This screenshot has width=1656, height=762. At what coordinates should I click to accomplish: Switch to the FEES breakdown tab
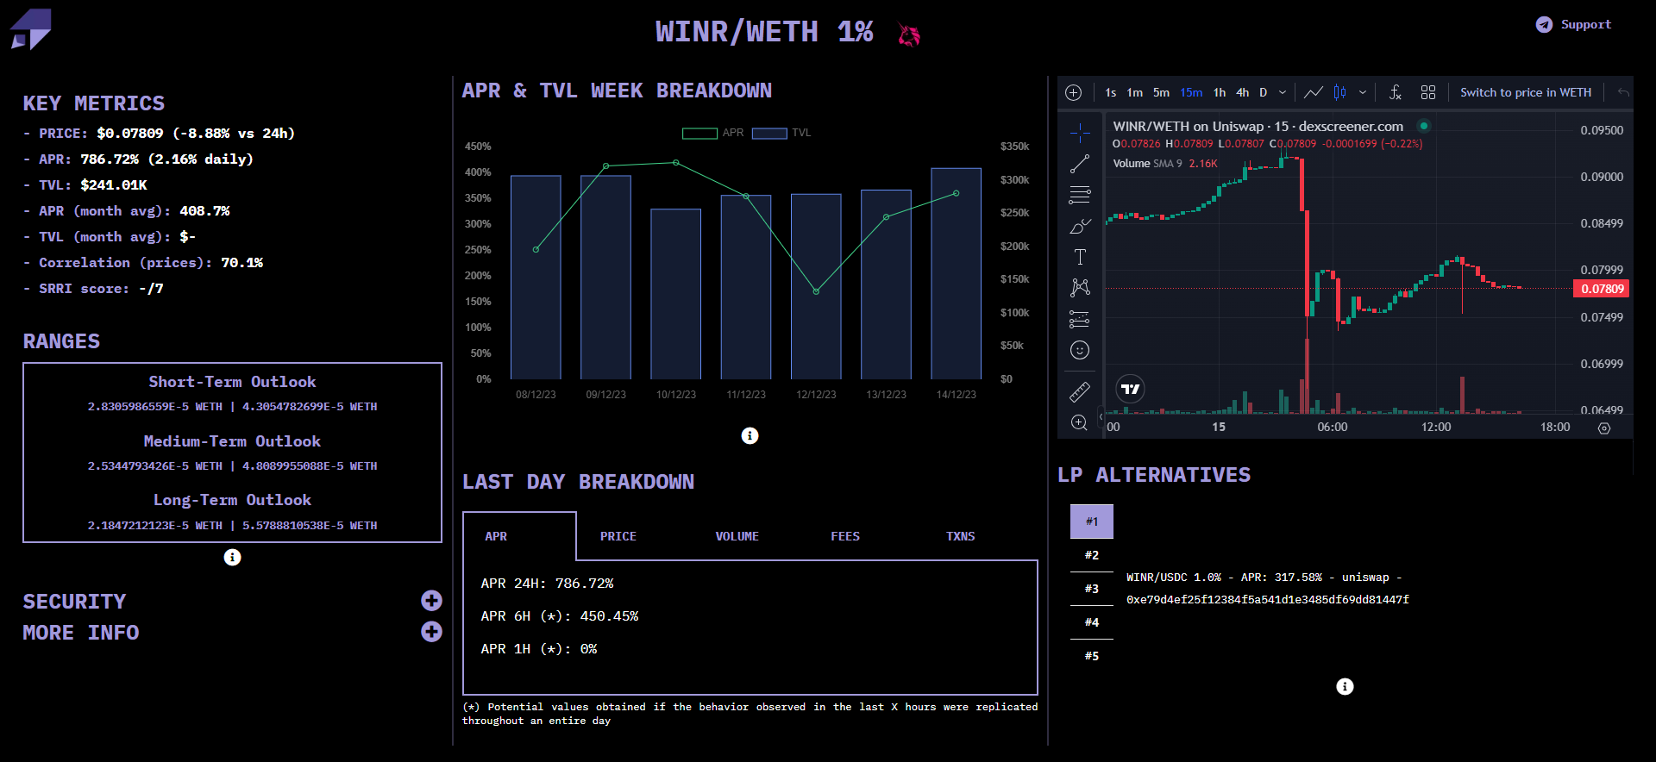845,536
